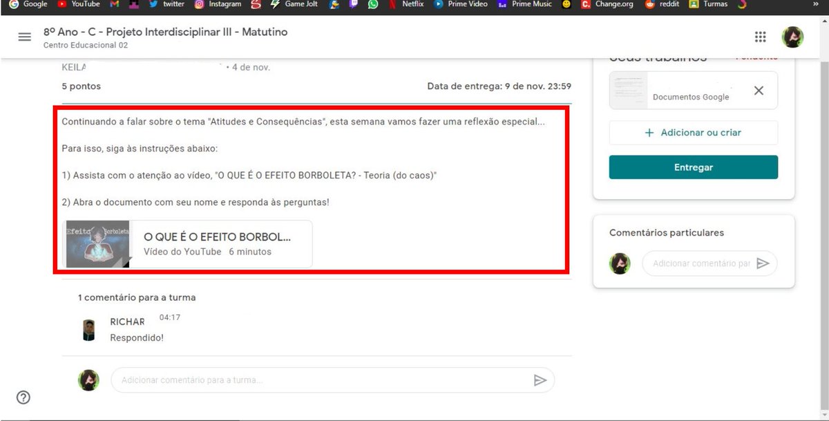The image size is (829, 421).
Task: Focus the class comment input field
Action: point(324,380)
